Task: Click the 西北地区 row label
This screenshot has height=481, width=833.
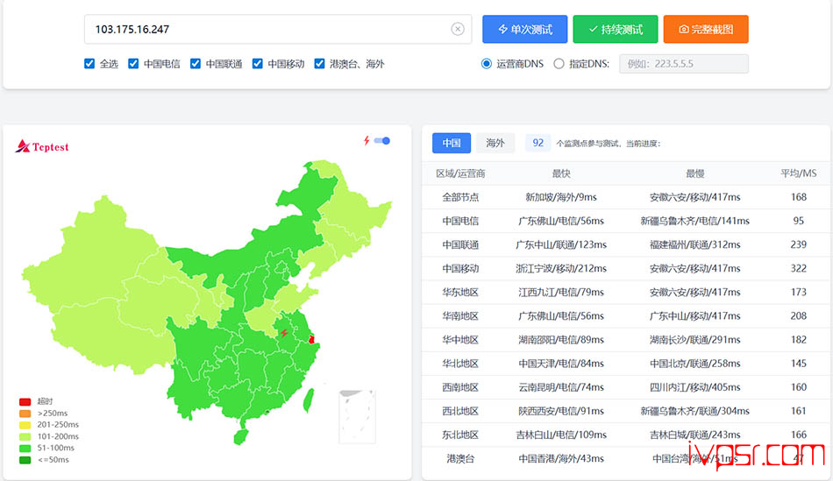Action: tap(460, 411)
